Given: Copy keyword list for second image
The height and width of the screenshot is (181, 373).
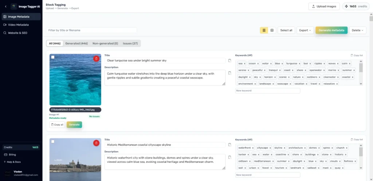Looking at the screenshot, I should 357,140.
